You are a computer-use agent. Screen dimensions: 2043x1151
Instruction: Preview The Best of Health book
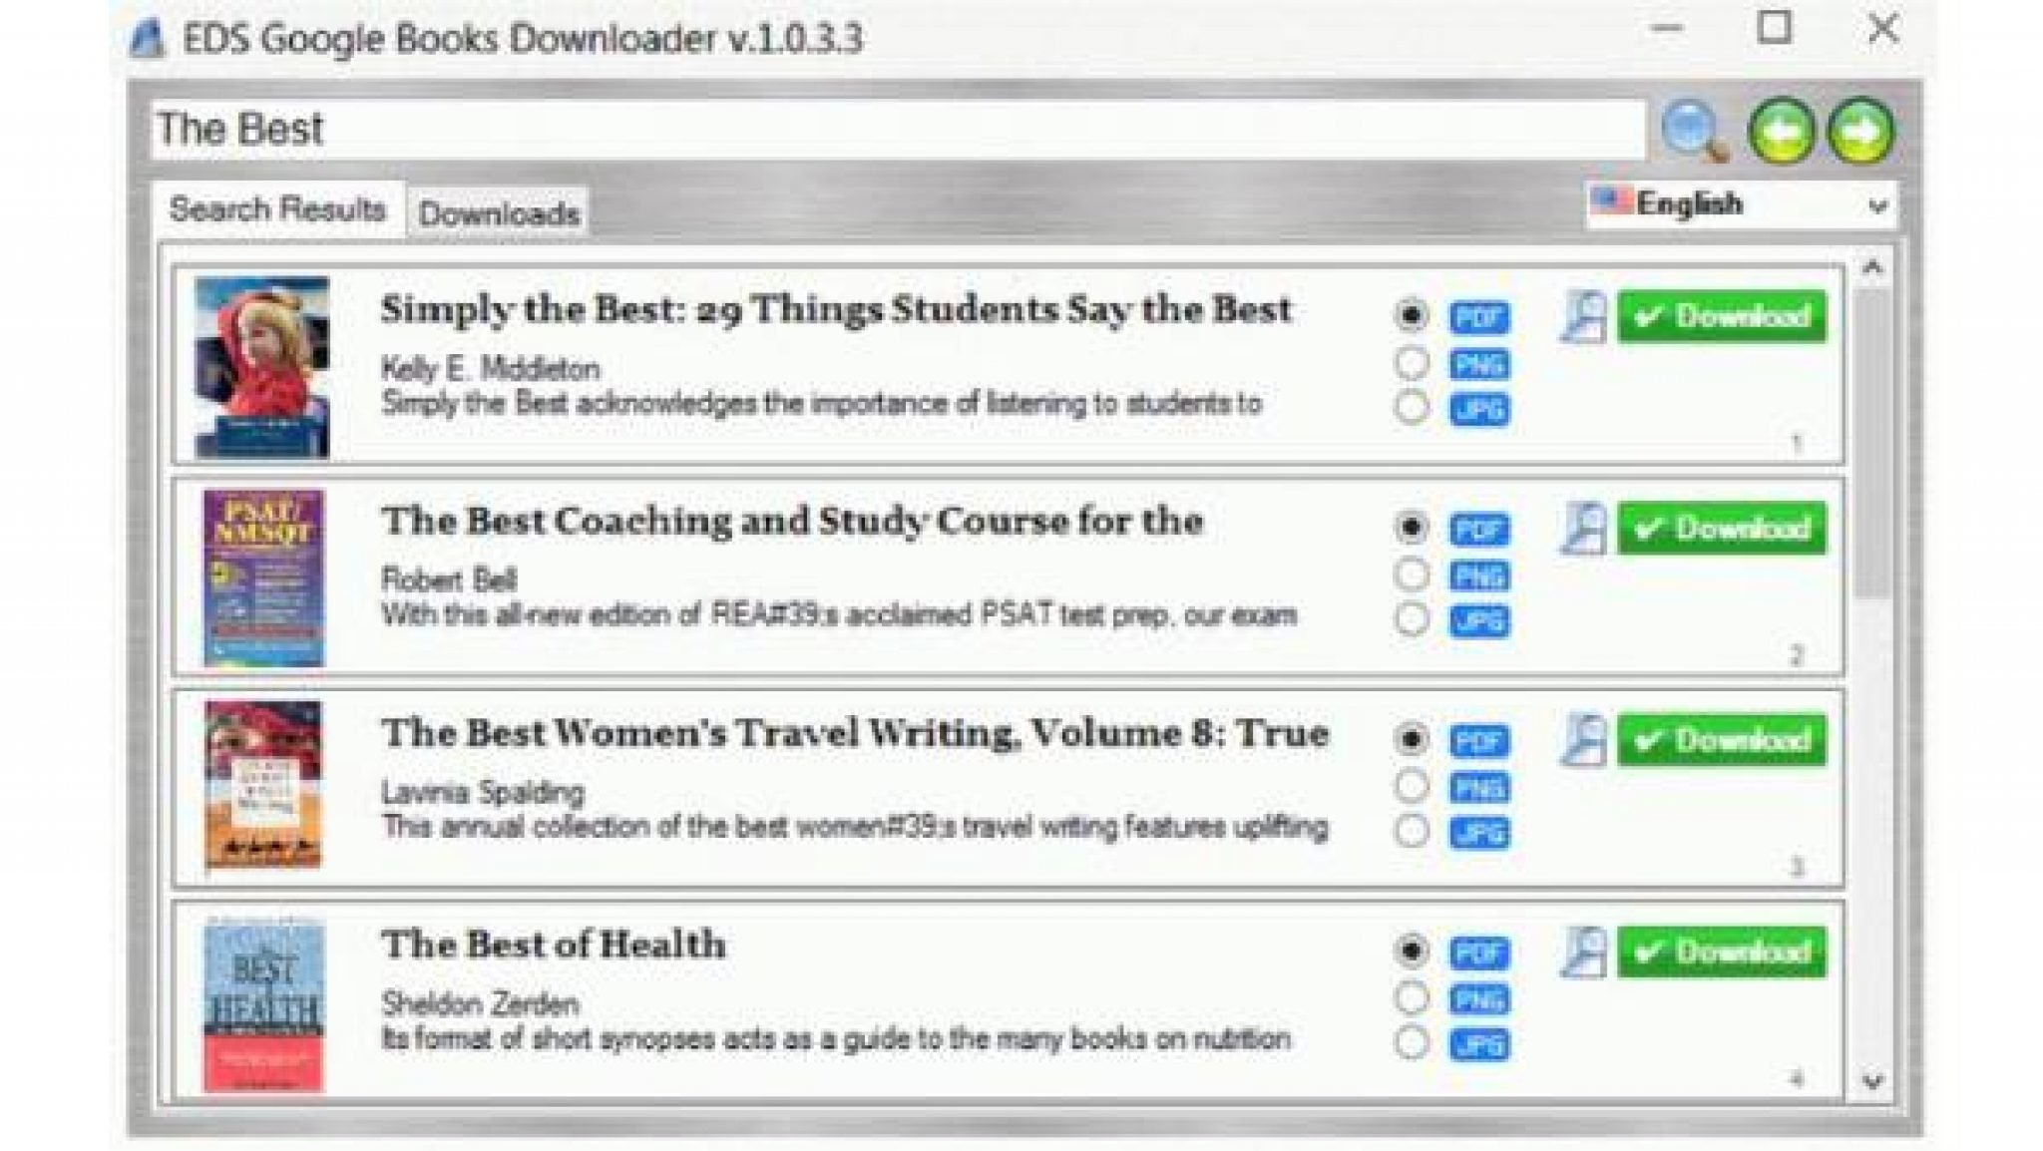[1583, 953]
